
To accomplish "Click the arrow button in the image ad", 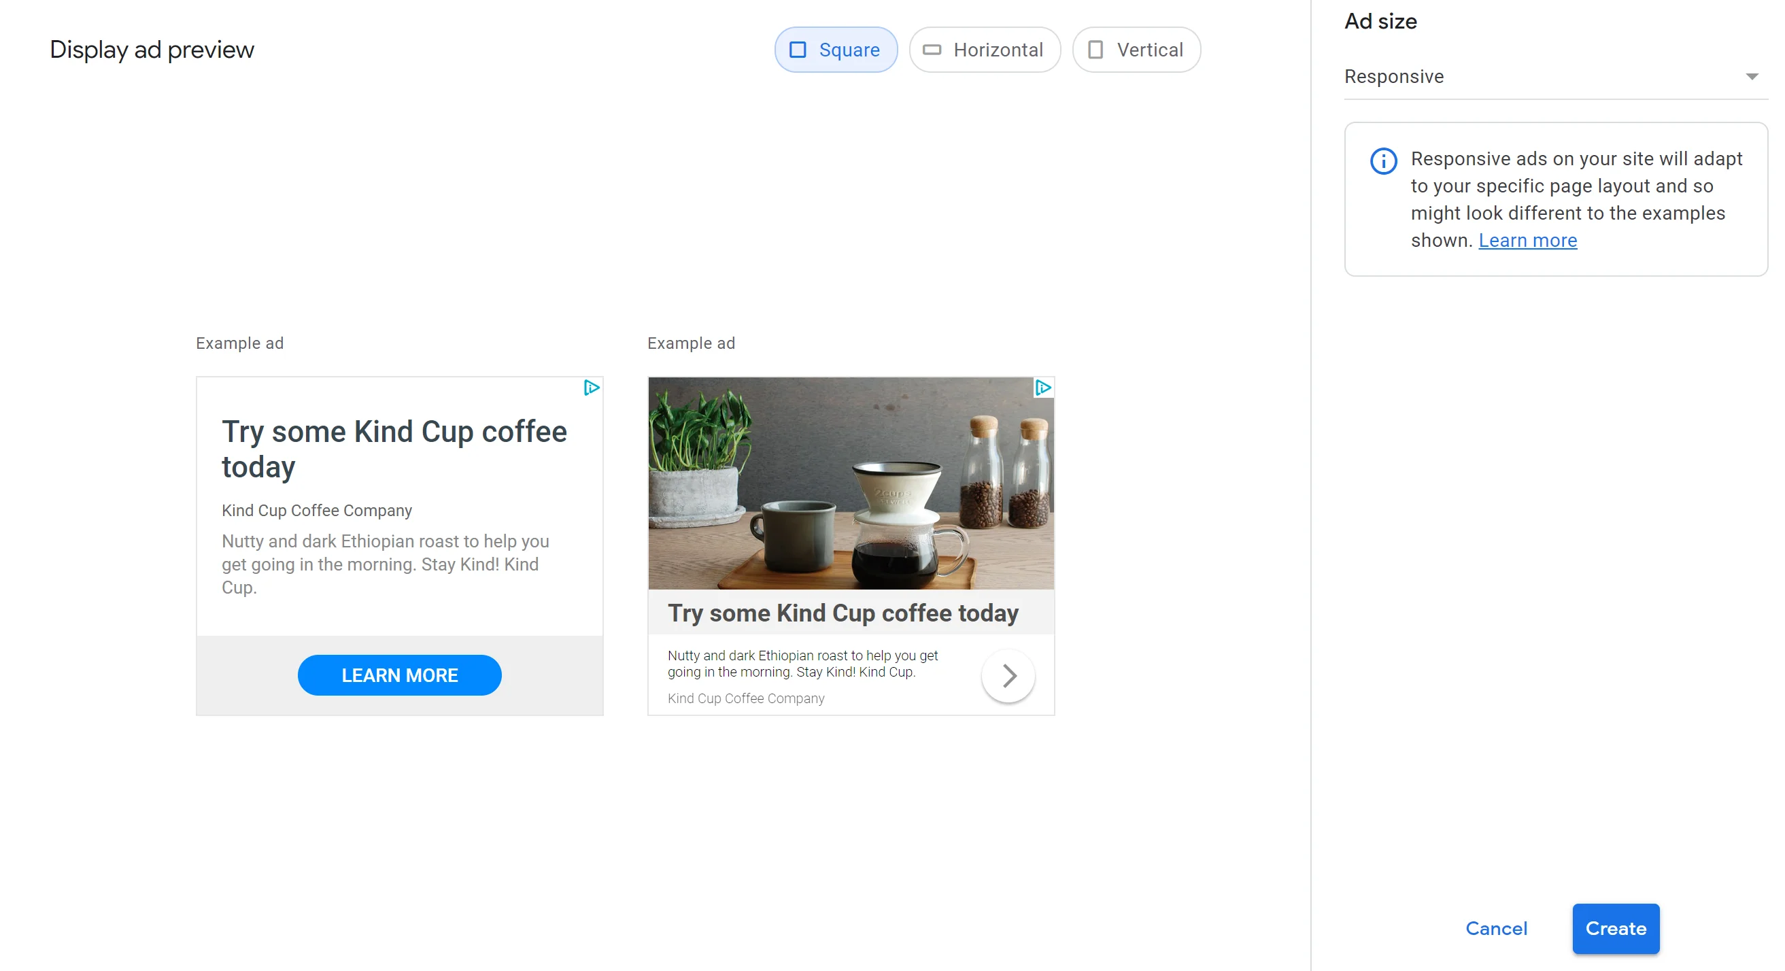I will pyautogui.click(x=1008, y=675).
